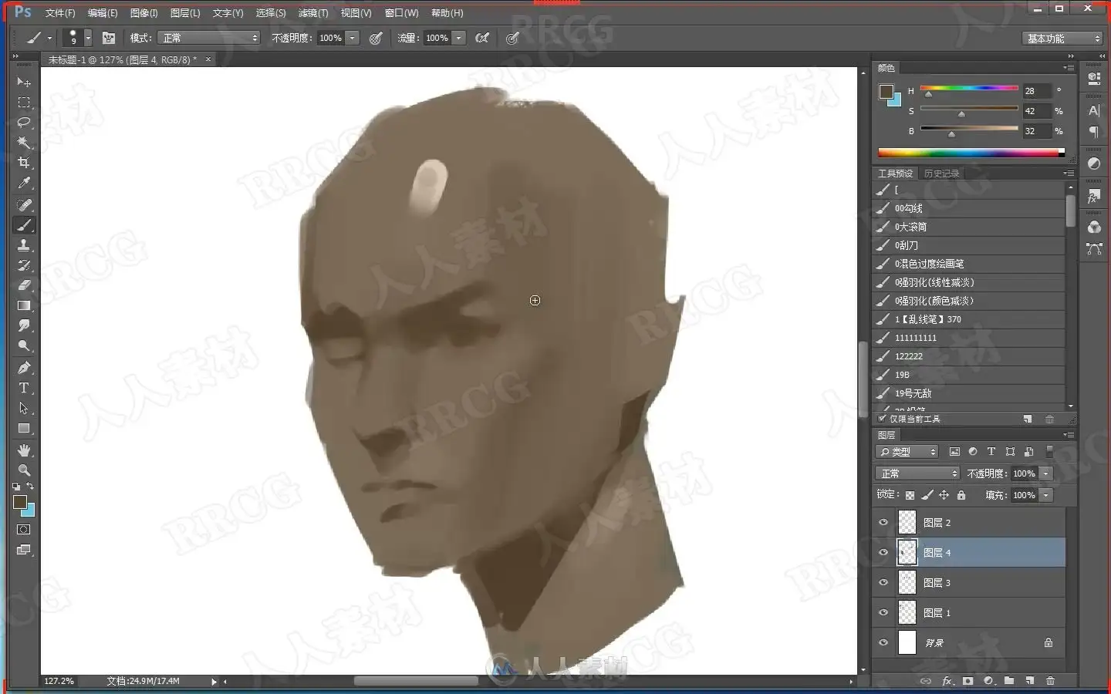1111x694 pixels.
Task: Adjust the hue H slider
Action: coord(928,94)
